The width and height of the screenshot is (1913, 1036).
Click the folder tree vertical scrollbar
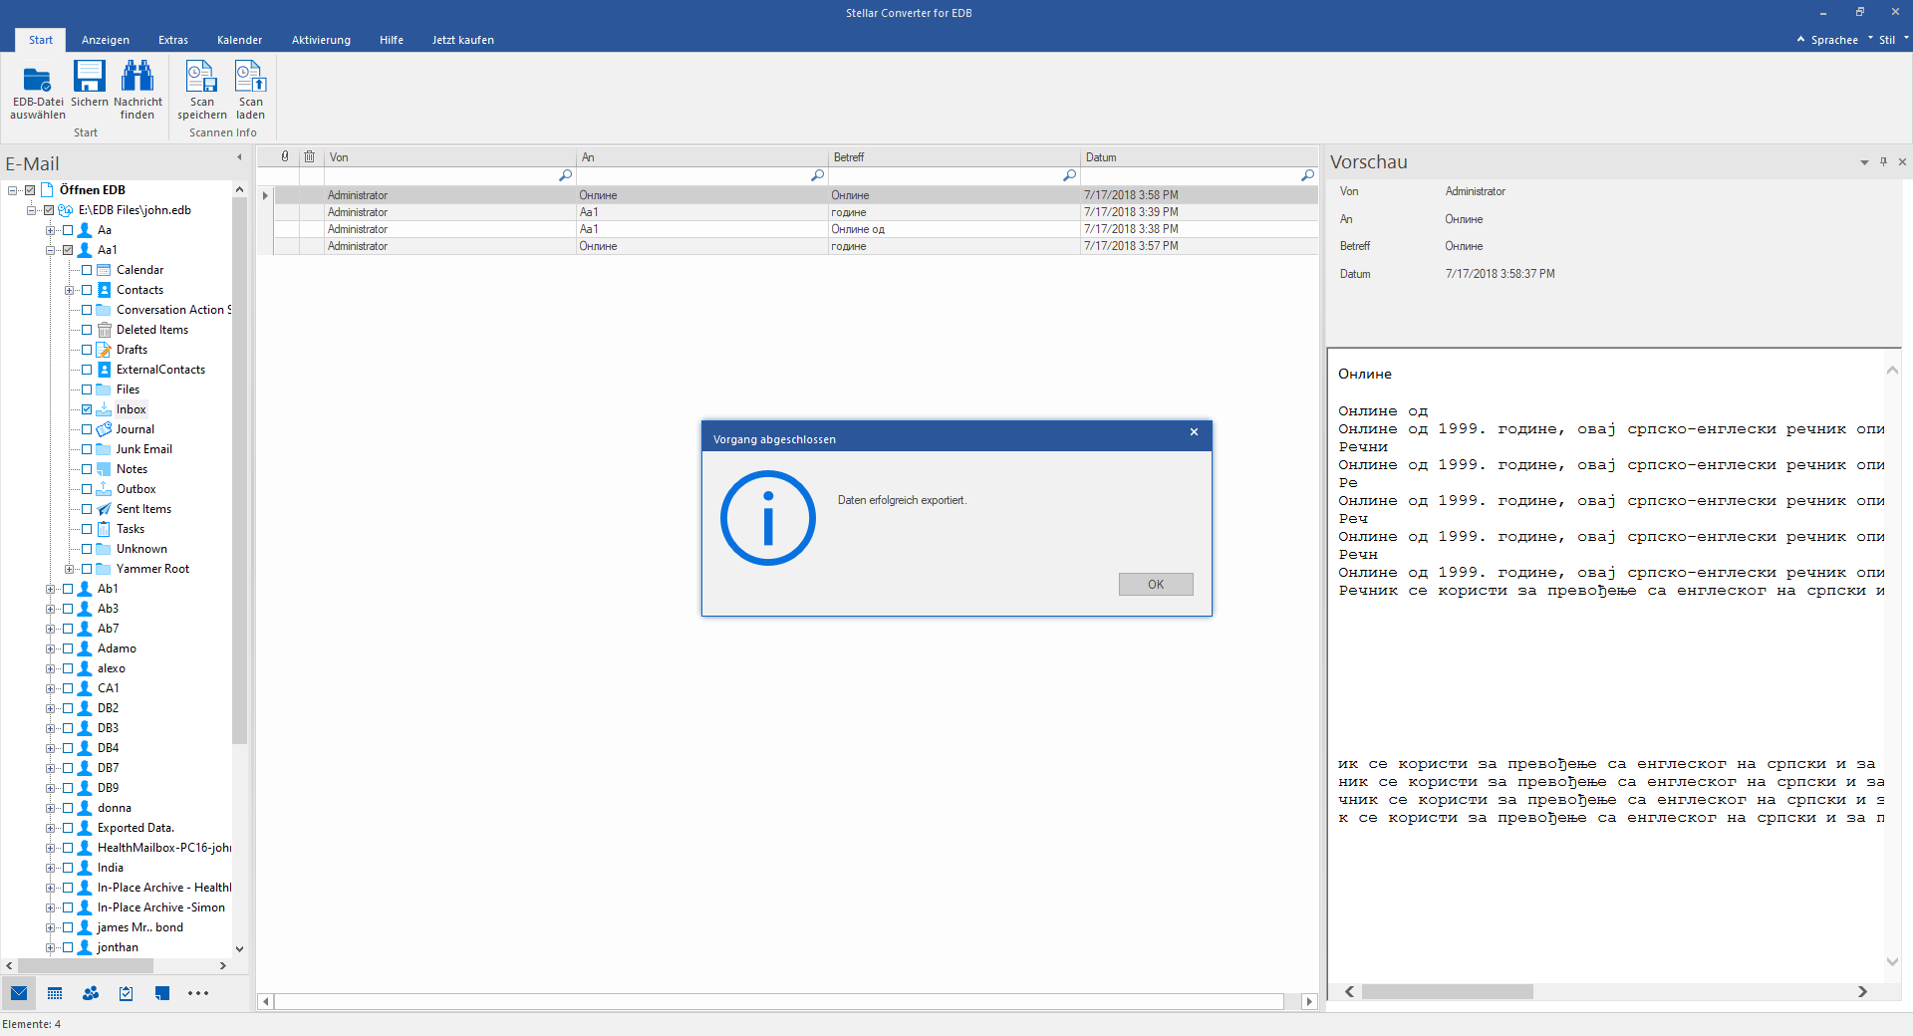pyautogui.click(x=239, y=470)
